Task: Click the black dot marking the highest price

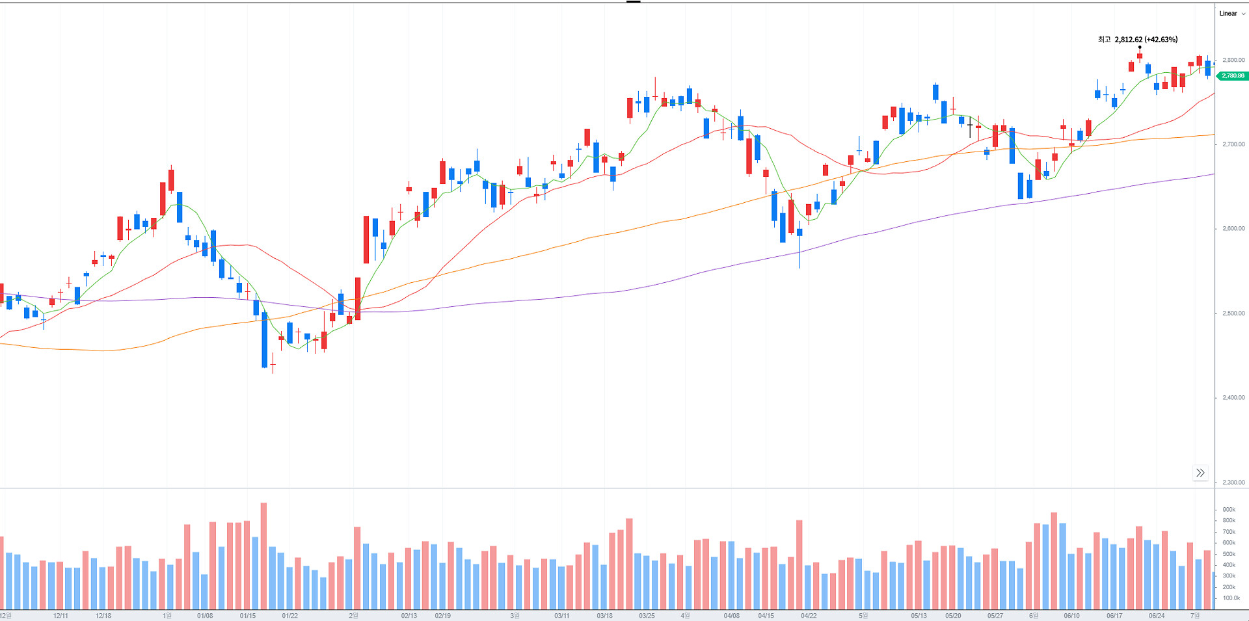Action: click(1140, 47)
